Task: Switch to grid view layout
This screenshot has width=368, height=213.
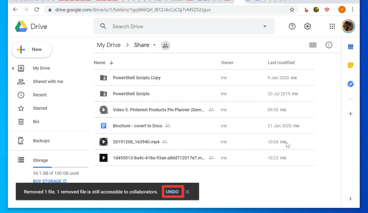Action: 313,45
